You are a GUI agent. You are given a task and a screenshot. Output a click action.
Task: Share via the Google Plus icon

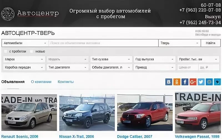click(x=193, y=82)
